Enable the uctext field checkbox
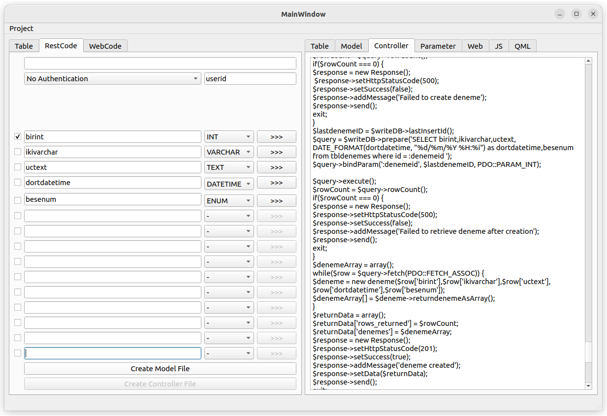The width and height of the screenshot is (607, 416). (x=18, y=167)
